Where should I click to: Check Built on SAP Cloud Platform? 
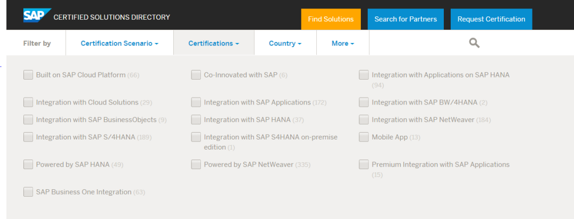pos(28,75)
